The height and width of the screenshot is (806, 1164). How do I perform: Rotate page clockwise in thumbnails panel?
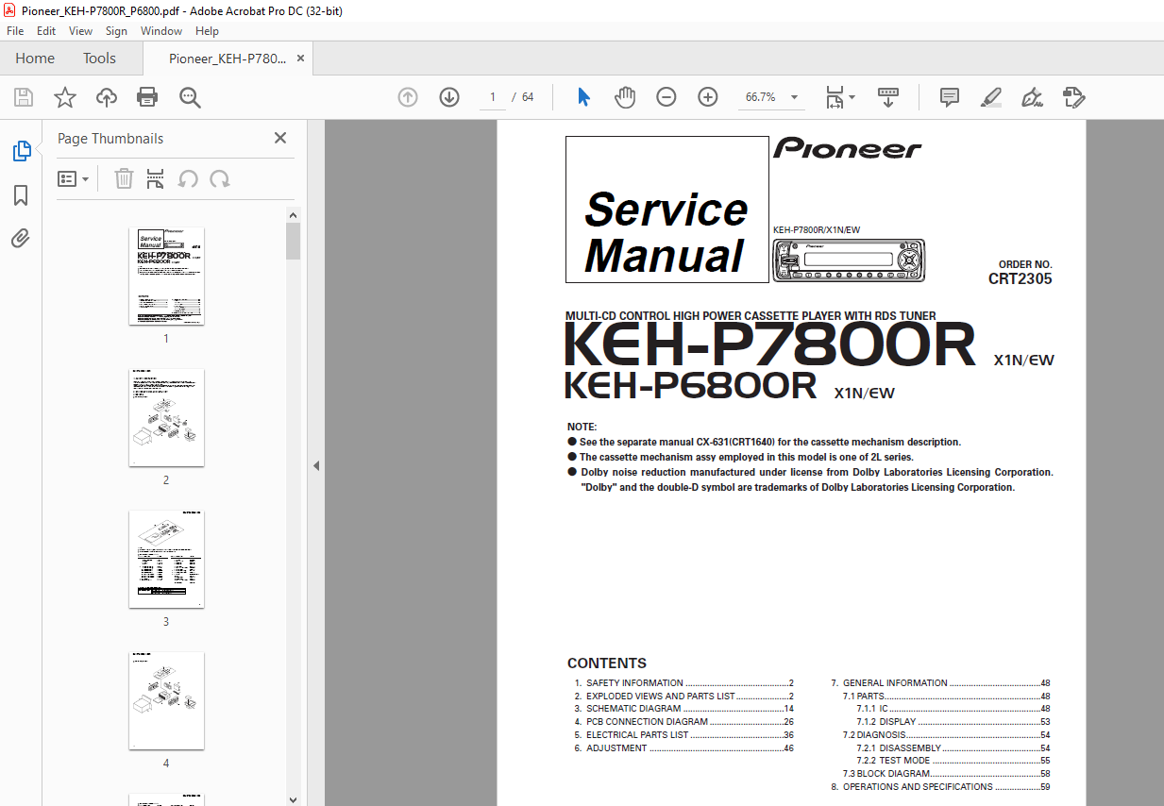click(x=220, y=179)
